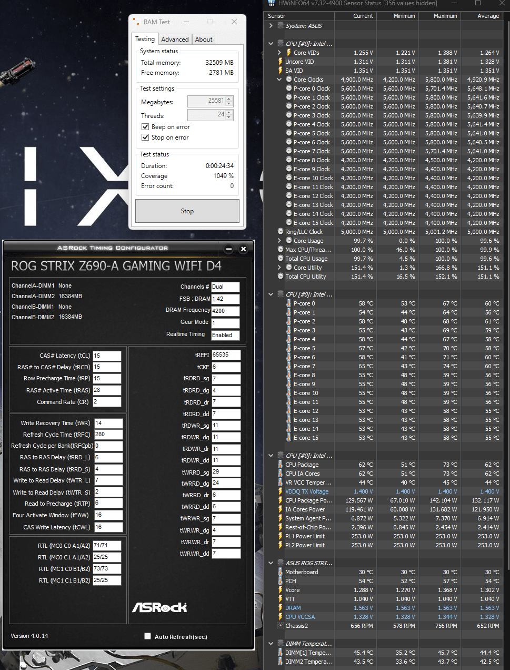This screenshot has width=510, height=670.
Task: Click the E-core 15 thermometer icon
Action: pyautogui.click(x=288, y=438)
